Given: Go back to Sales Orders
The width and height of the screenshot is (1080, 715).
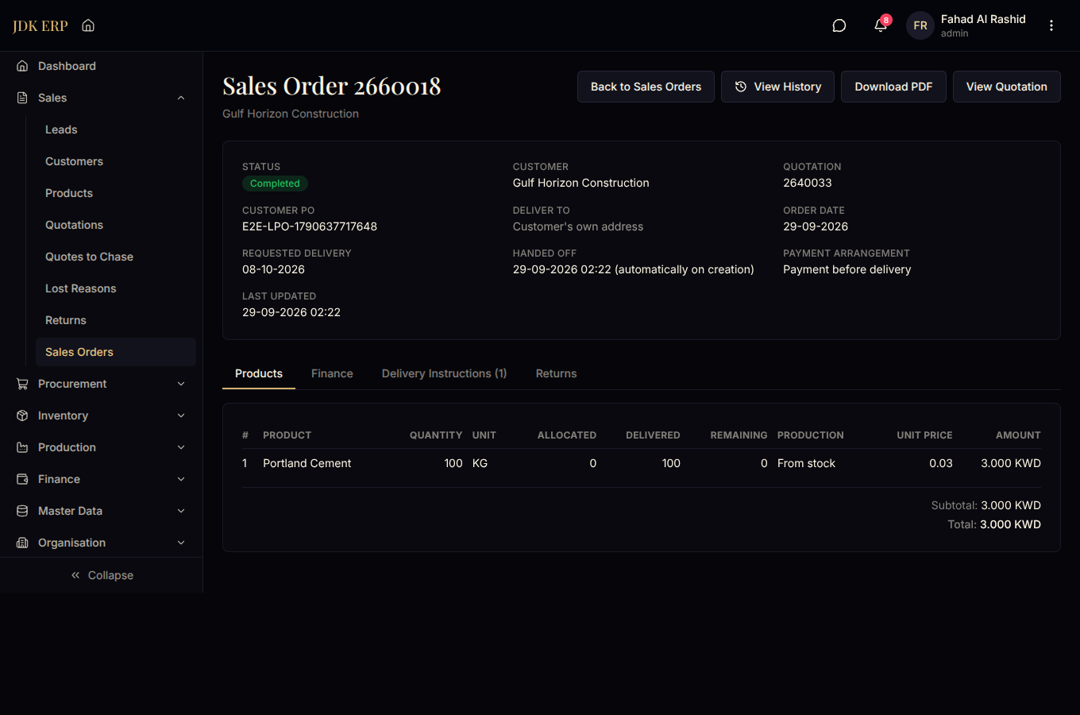Looking at the screenshot, I should (646, 87).
